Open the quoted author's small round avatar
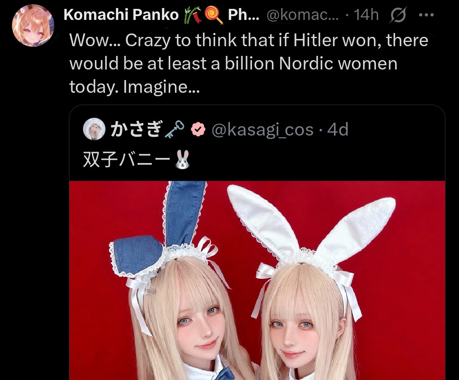The height and width of the screenshot is (380, 459). (x=94, y=129)
